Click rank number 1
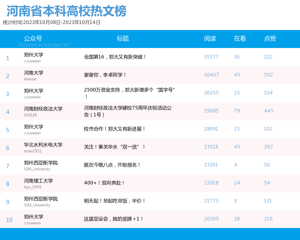Viewport: 300px width, 240px height. point(8,58)
